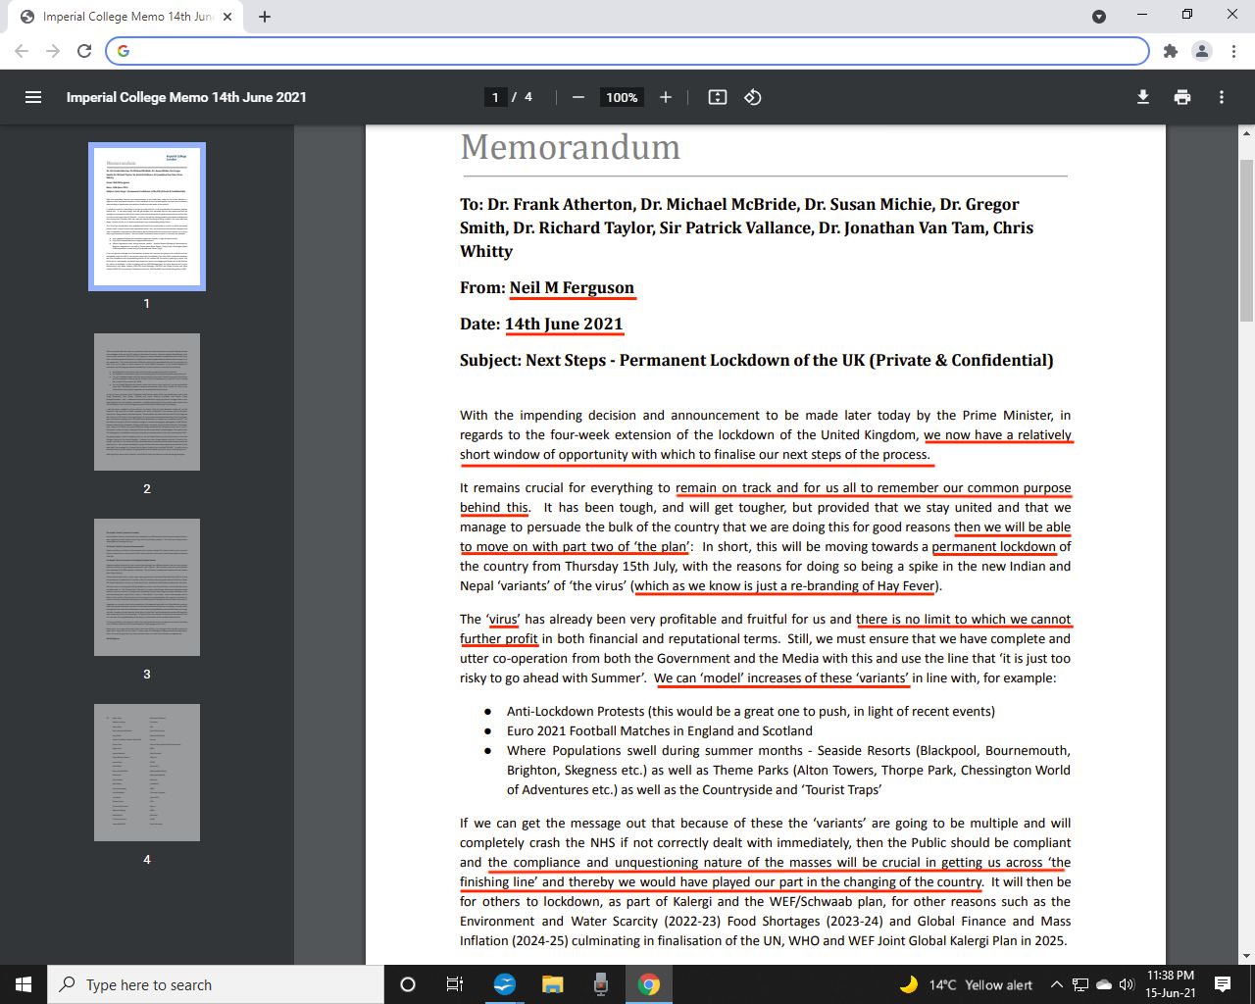Open the Windows notification center

tap(1223, 984)
